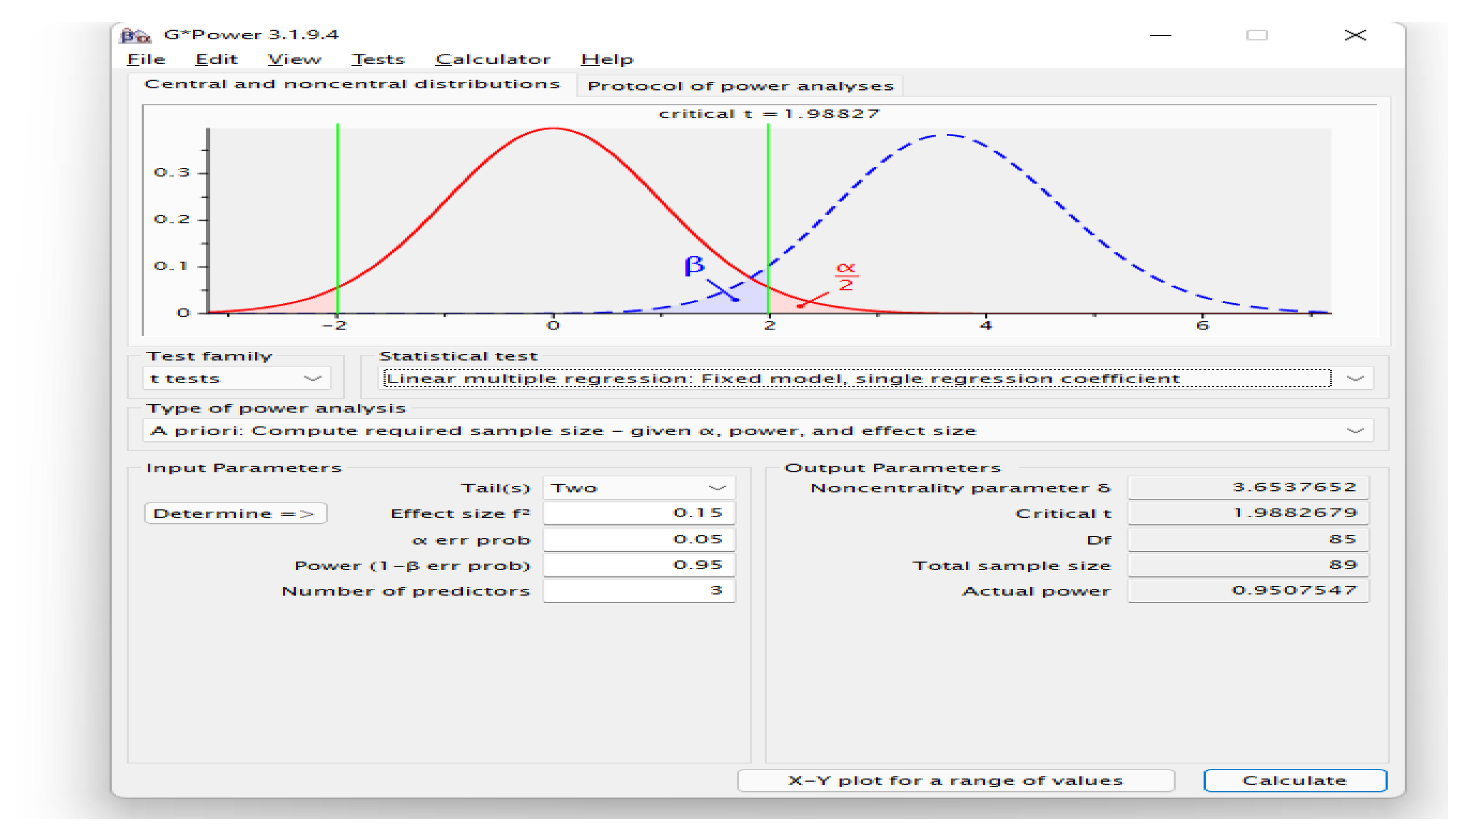Viewport: 1468px width, 830px height.
Task: Maximize the G*Power window
Action: click(x=1256, y=35)
